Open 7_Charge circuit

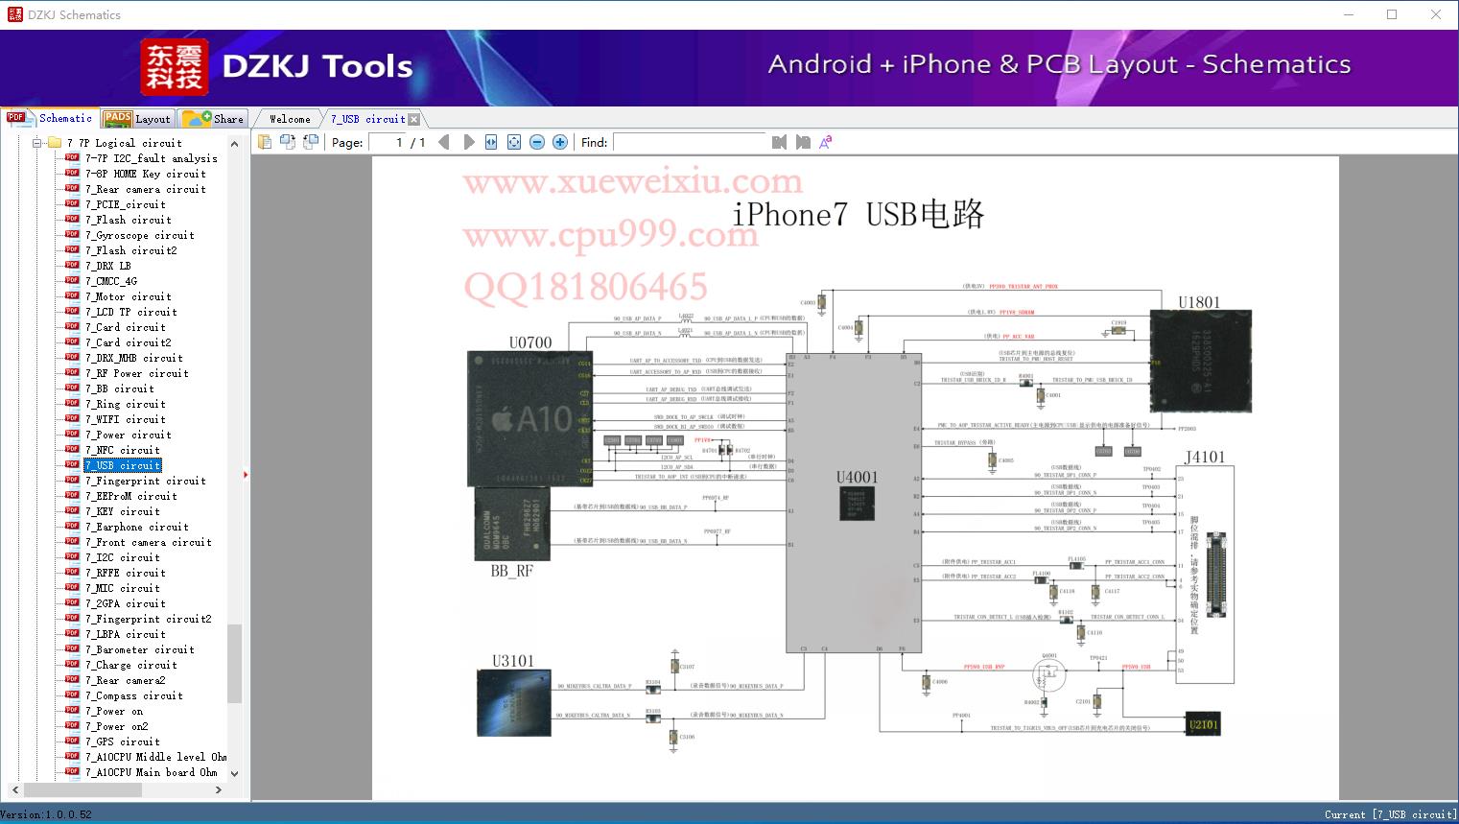131,665
